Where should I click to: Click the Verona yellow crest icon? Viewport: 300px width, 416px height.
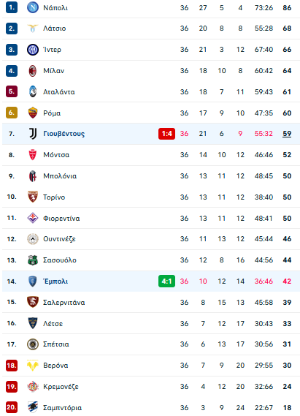pos(33,366)
